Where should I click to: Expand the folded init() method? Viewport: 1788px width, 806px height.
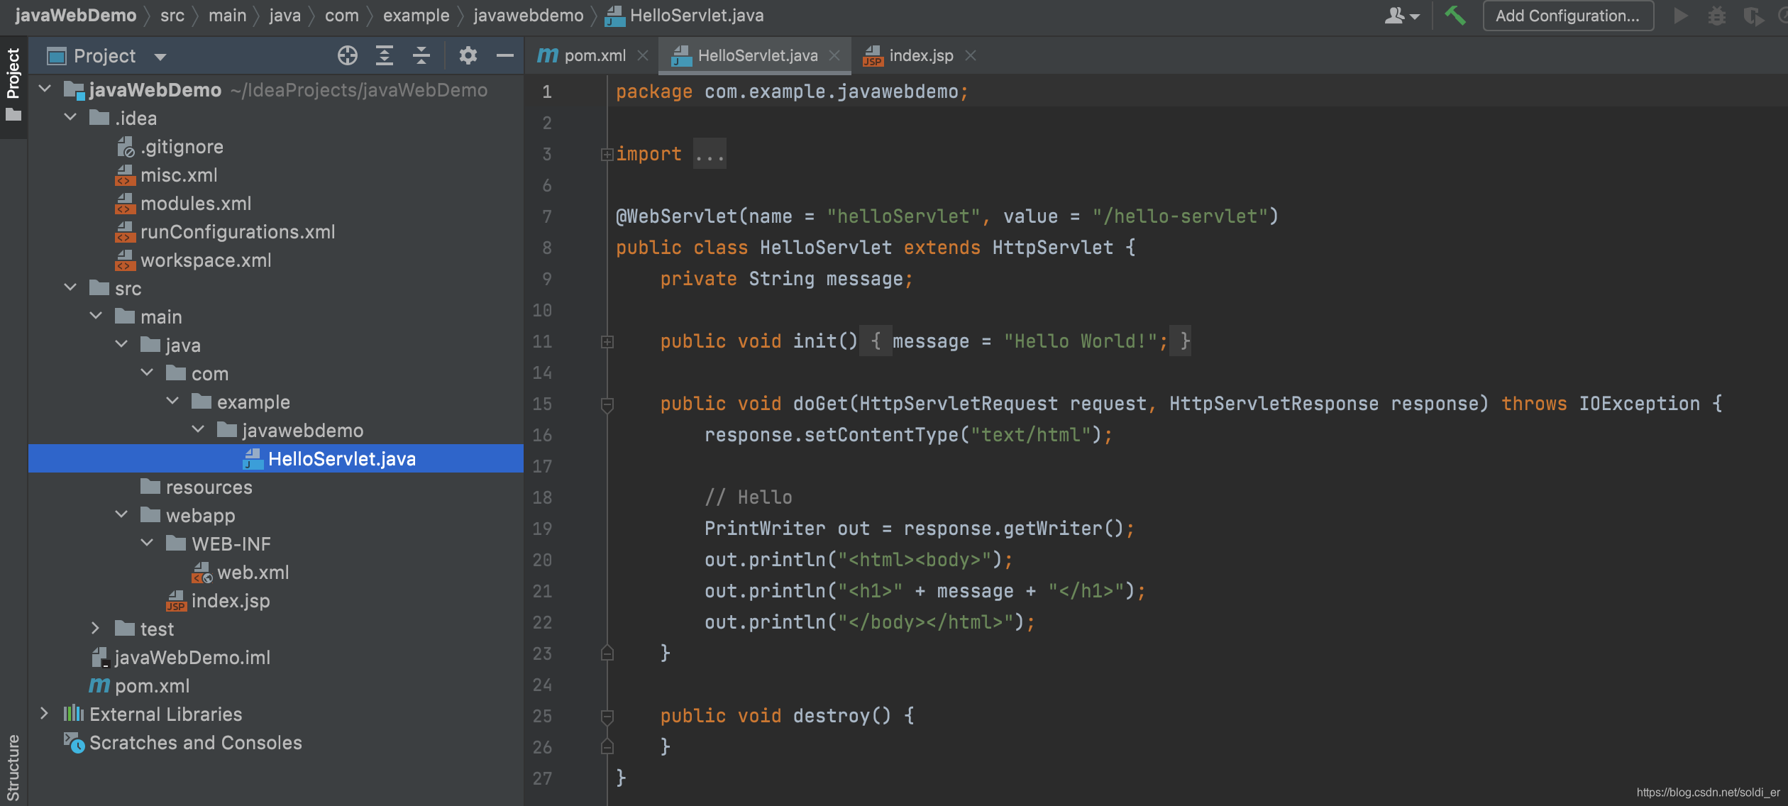607,341
